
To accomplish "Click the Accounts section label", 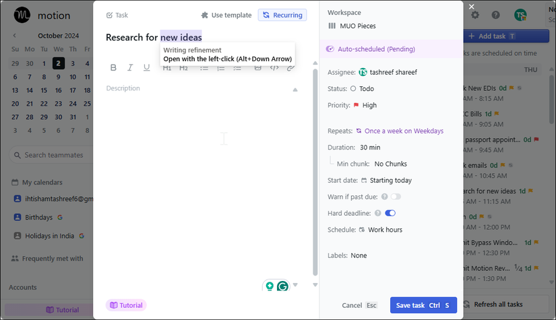I will click(23, 288).
